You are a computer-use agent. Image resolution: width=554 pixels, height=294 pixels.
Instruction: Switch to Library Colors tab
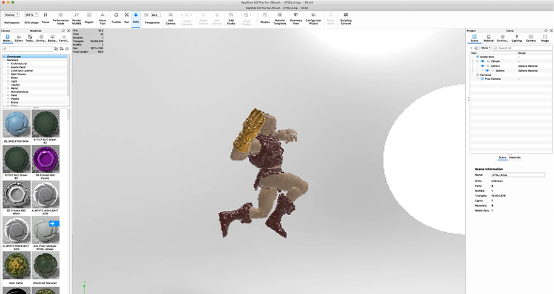coord(19,38)
